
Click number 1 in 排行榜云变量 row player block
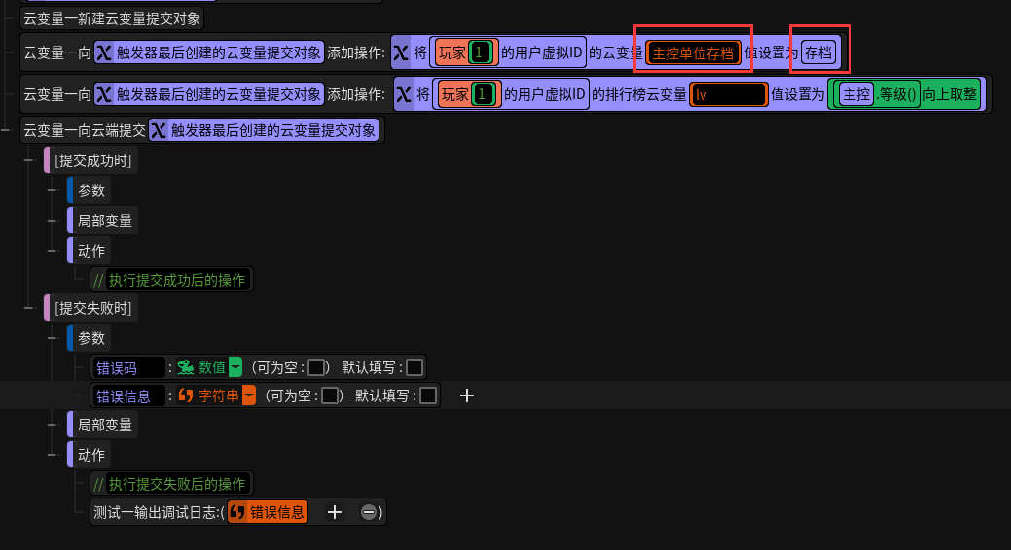point(483,94)
